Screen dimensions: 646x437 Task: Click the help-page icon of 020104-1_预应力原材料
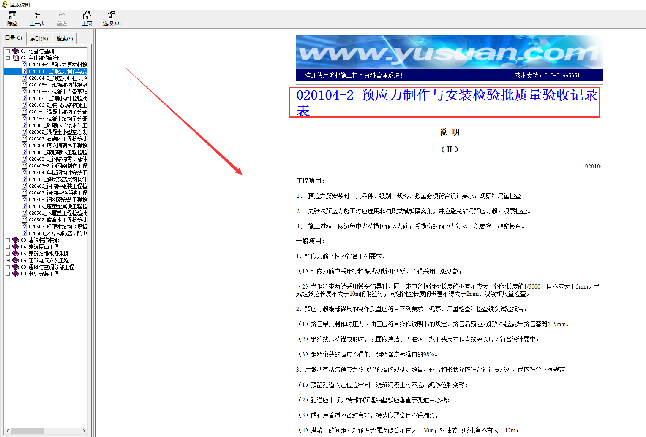[25, 65]
